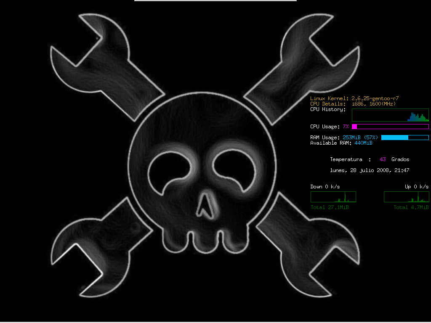Click the CPU History graph

[390, 115]
